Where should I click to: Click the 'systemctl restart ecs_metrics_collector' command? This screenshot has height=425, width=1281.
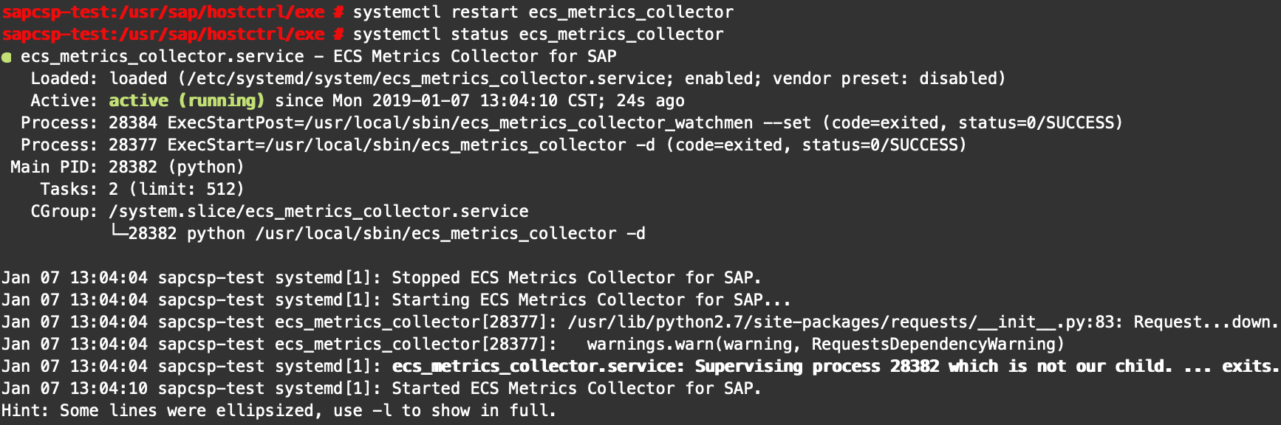pos(544,12)
